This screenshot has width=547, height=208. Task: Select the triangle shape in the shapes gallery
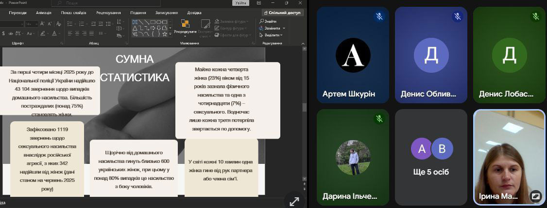[x=136, y=28]
